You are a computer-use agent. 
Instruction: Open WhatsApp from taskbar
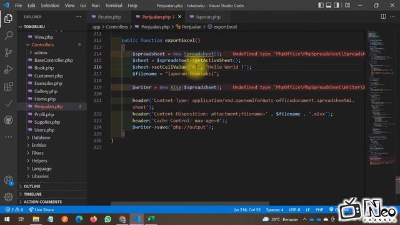pos(108,219)
